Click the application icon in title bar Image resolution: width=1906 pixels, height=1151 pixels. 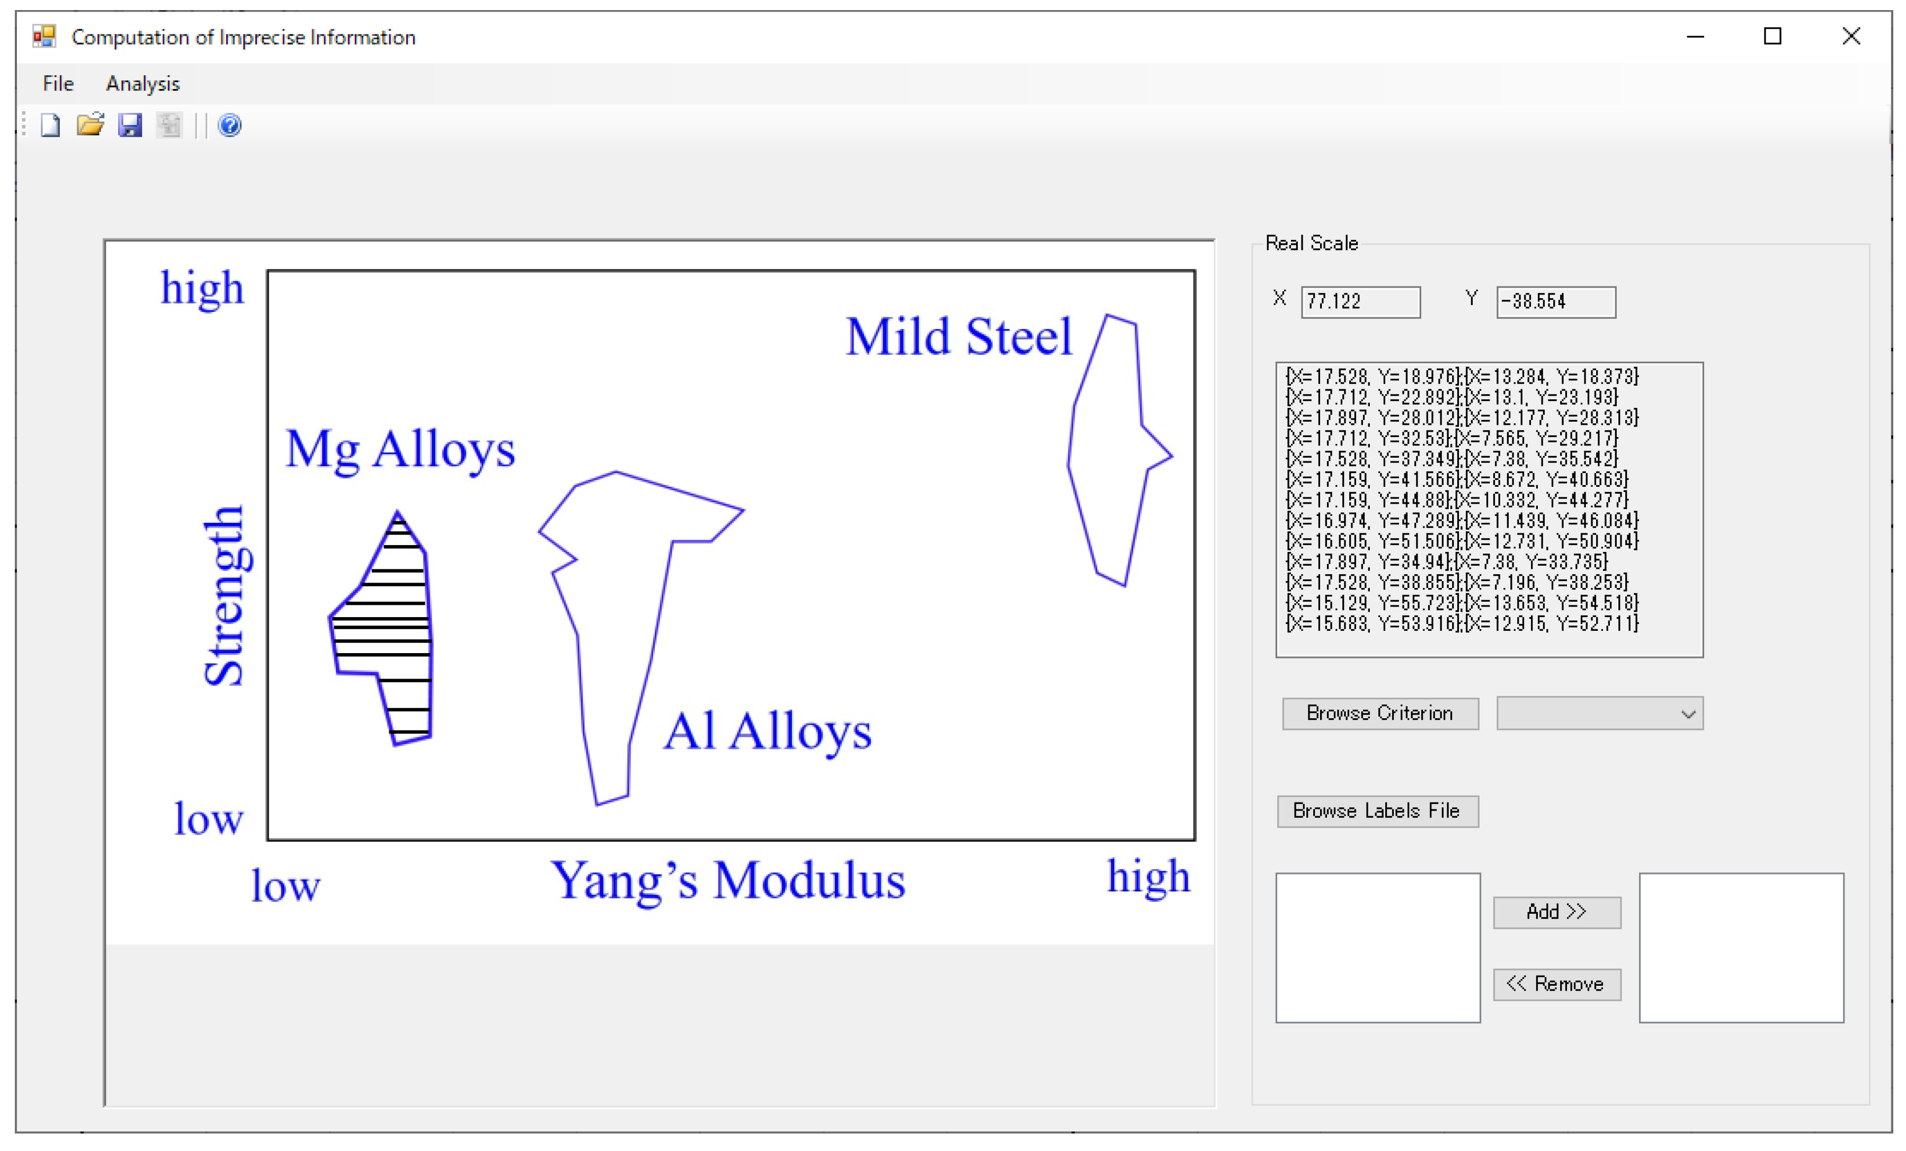[x=44, y=37]
